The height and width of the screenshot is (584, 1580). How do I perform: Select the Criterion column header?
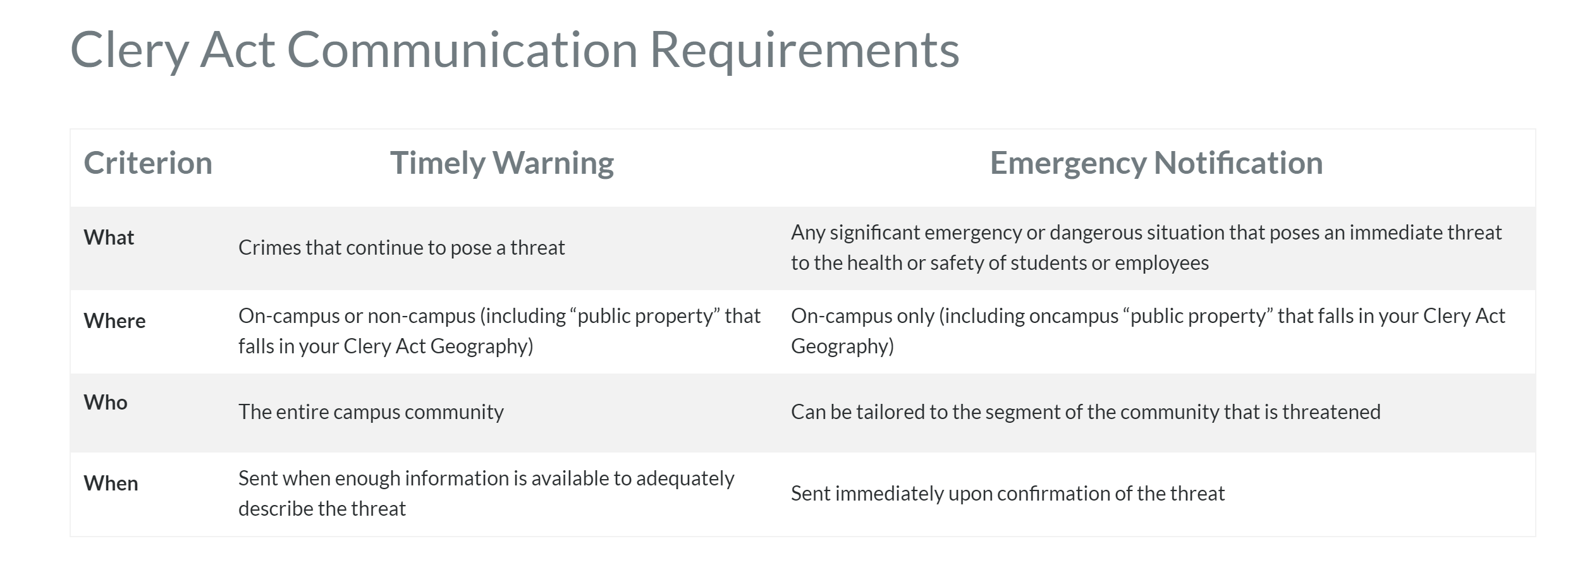pyautogui.click(x=148, y=163)
